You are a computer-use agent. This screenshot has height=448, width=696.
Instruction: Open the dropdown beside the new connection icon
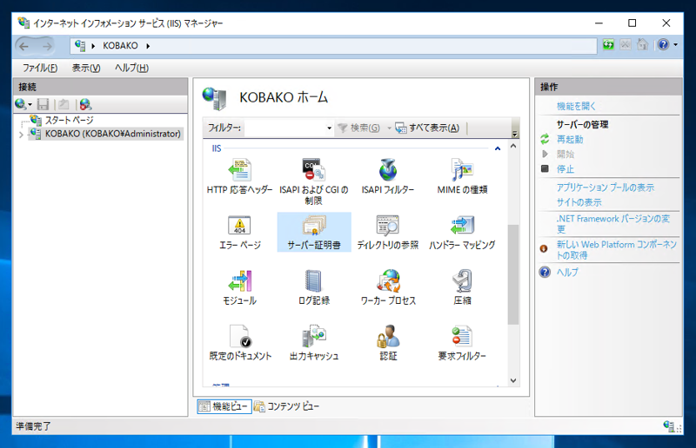pyautogui.click(x=30, y=104)
